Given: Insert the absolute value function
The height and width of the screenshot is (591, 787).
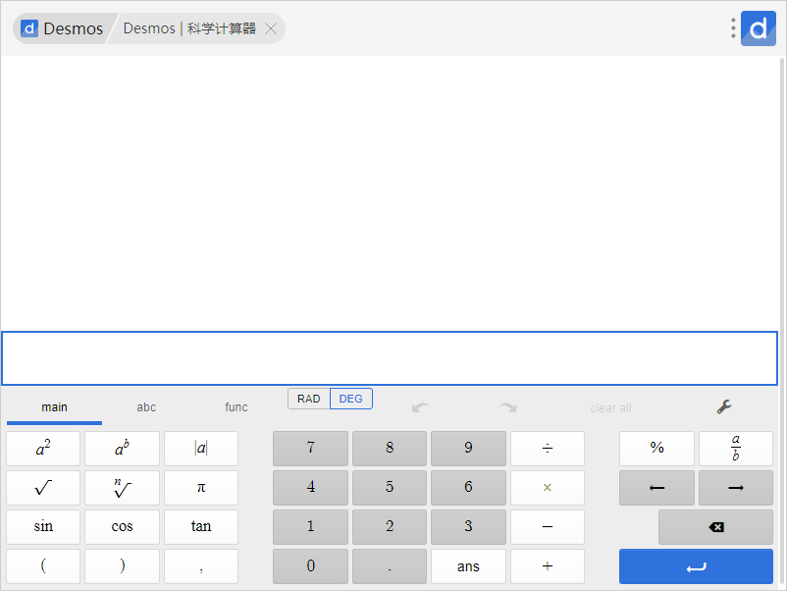Looking at the screenshot, I should [x=201, y=449].
